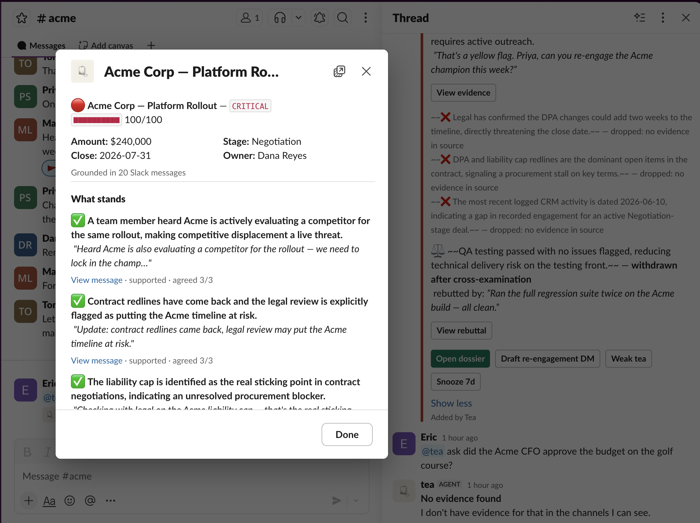Search in the #acme channel
The image size is (700, 523).
[343, 18]
